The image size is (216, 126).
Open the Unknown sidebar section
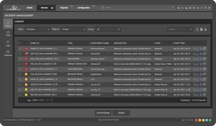tap(8, 53)
